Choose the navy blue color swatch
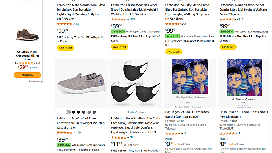This screenshot has width=272, height=153. pos(94,112)
